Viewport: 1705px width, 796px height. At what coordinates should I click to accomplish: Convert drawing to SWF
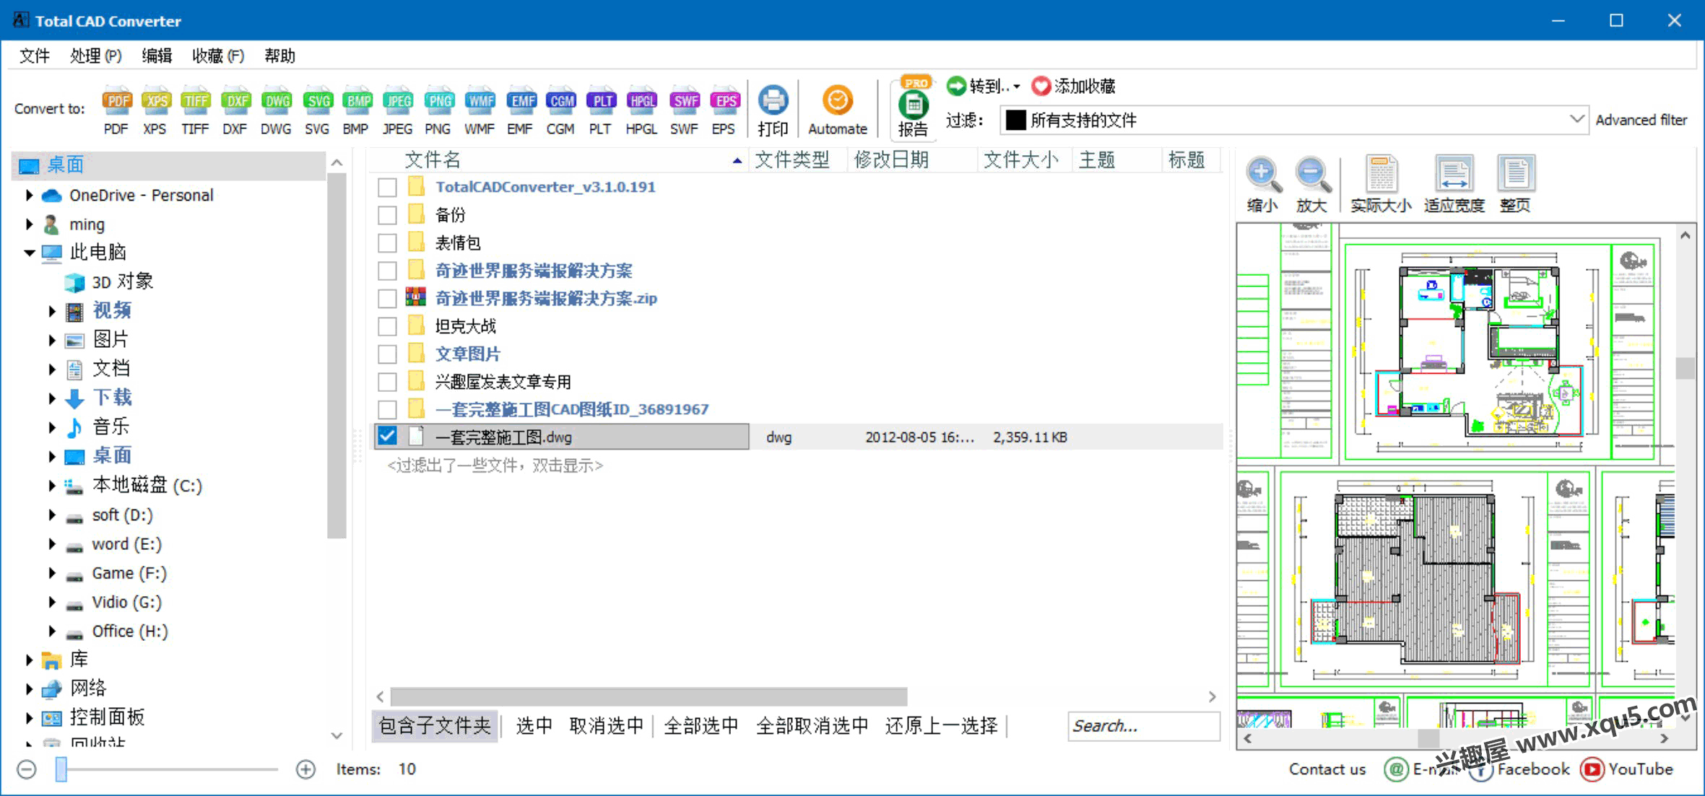684,110
